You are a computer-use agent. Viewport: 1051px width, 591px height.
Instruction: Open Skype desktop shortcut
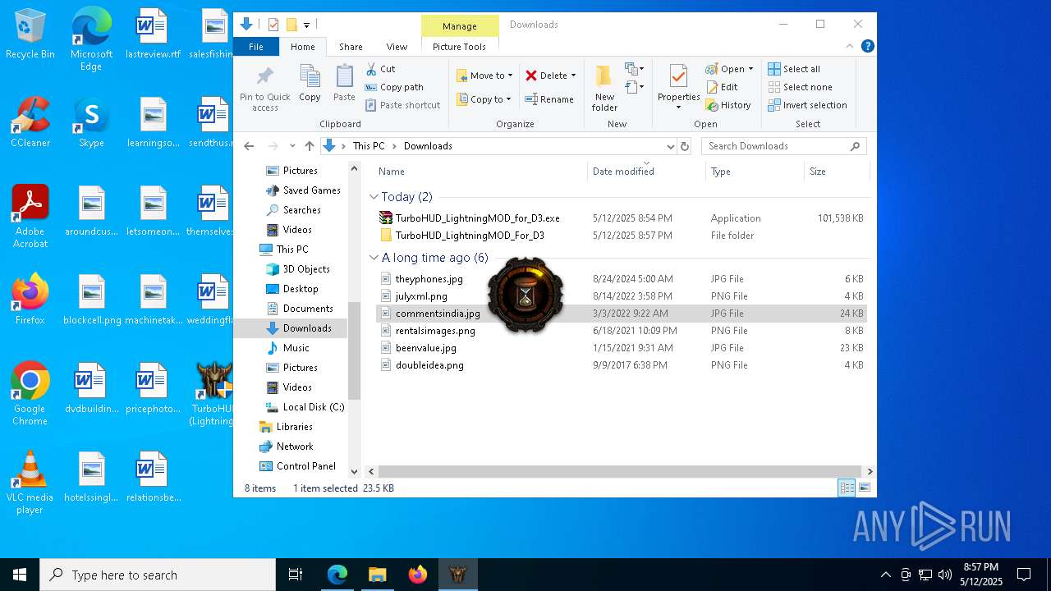tap(91, 122)
